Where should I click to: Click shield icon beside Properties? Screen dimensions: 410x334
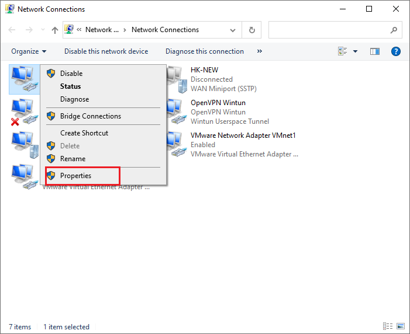coord(51,176)
